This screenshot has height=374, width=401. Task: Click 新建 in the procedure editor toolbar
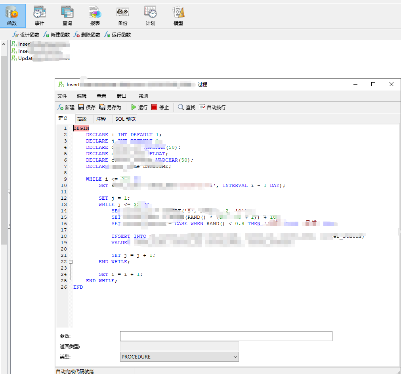[x=66, y=107]
